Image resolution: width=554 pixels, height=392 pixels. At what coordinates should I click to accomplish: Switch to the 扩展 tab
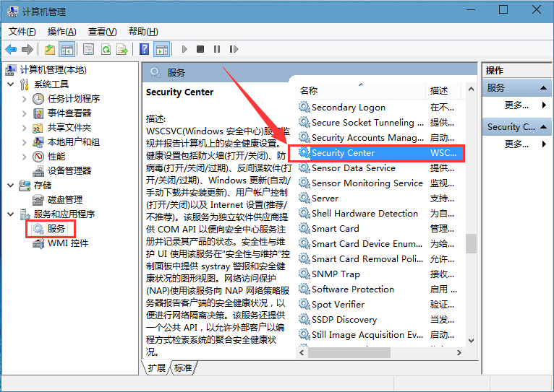click(x=156, y=367)
